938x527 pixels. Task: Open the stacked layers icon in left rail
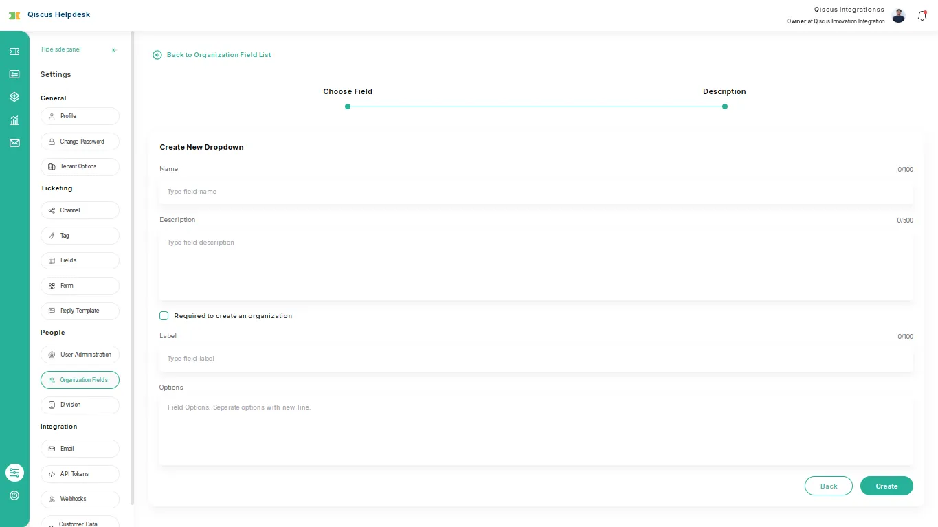(x=14, y=97)
